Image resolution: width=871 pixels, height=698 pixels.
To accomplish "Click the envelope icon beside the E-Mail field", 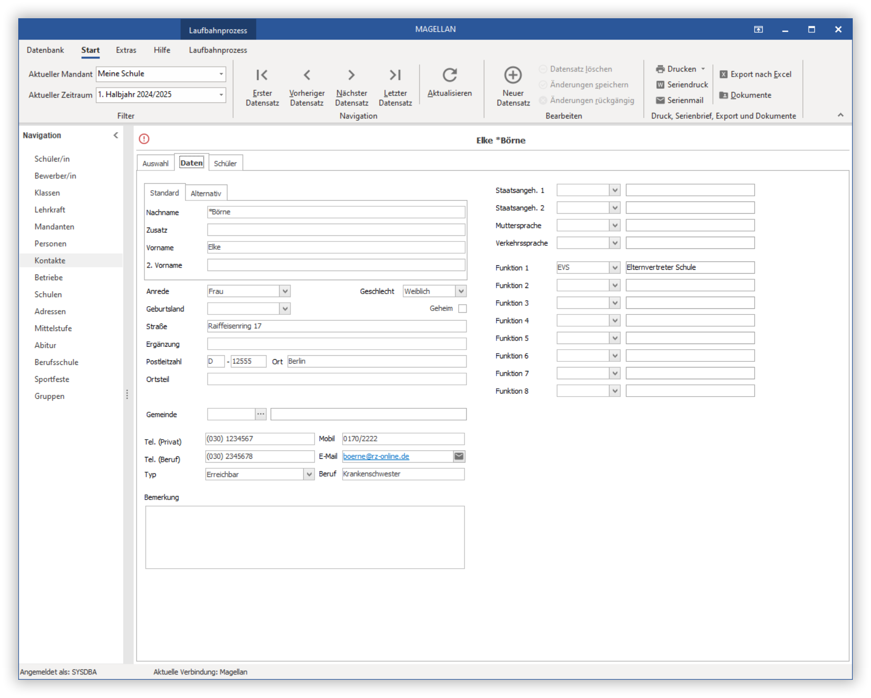I will click(459, 456).
